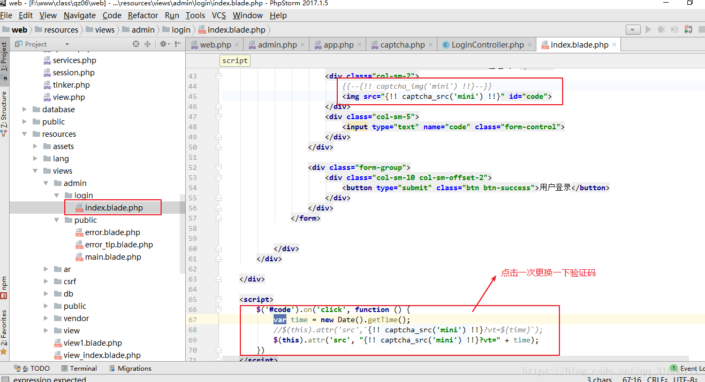Click the 'web' root breadcrumb

(14, 30)
